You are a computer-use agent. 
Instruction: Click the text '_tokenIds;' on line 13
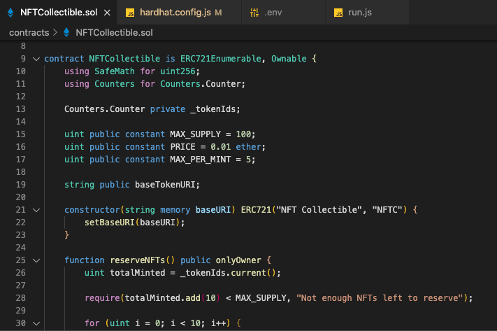[x=215, y=109]
